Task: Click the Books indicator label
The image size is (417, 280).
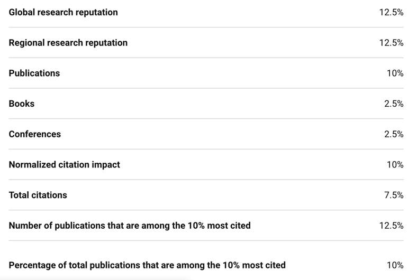Action: [21, 104]
